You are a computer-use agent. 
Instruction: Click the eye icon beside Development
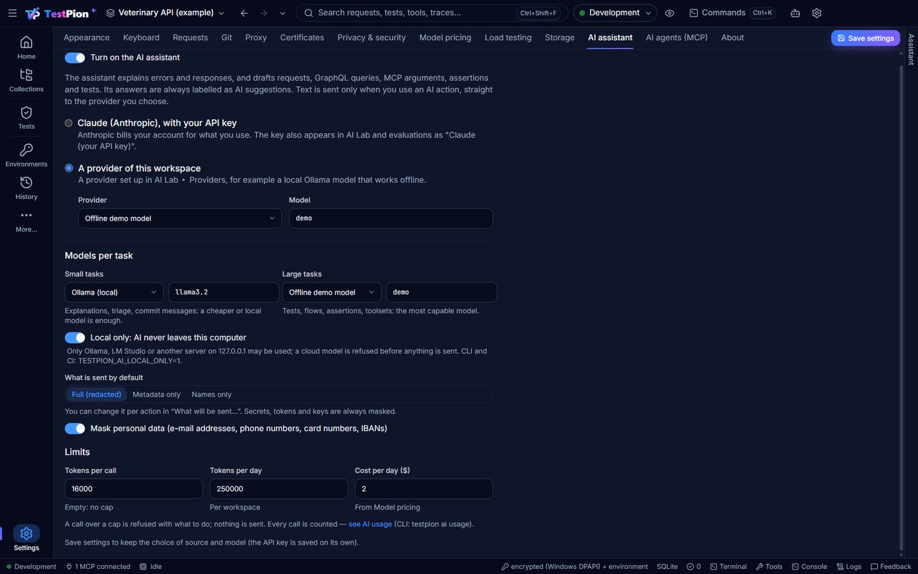click(x=669, y=13)
